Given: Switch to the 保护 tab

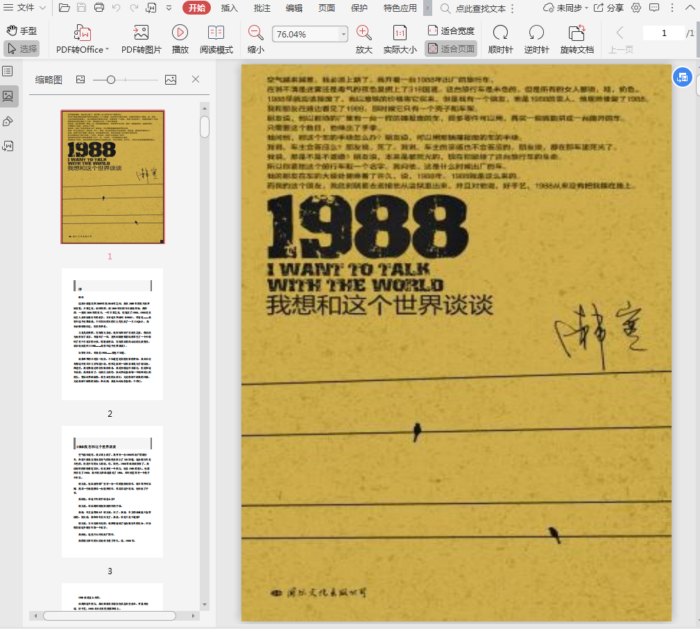Looking at the screenshot, I should click(x=359, y=8).
